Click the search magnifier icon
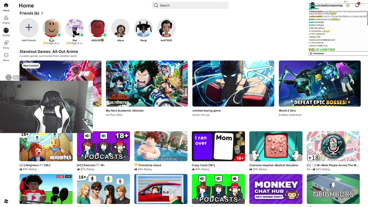 [x=156, y=5]
